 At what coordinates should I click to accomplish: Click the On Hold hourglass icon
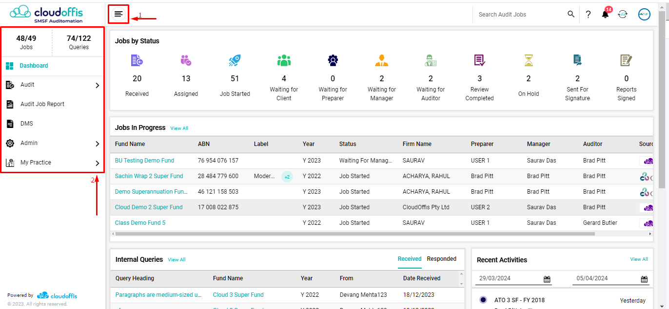[x=529, y=60]
